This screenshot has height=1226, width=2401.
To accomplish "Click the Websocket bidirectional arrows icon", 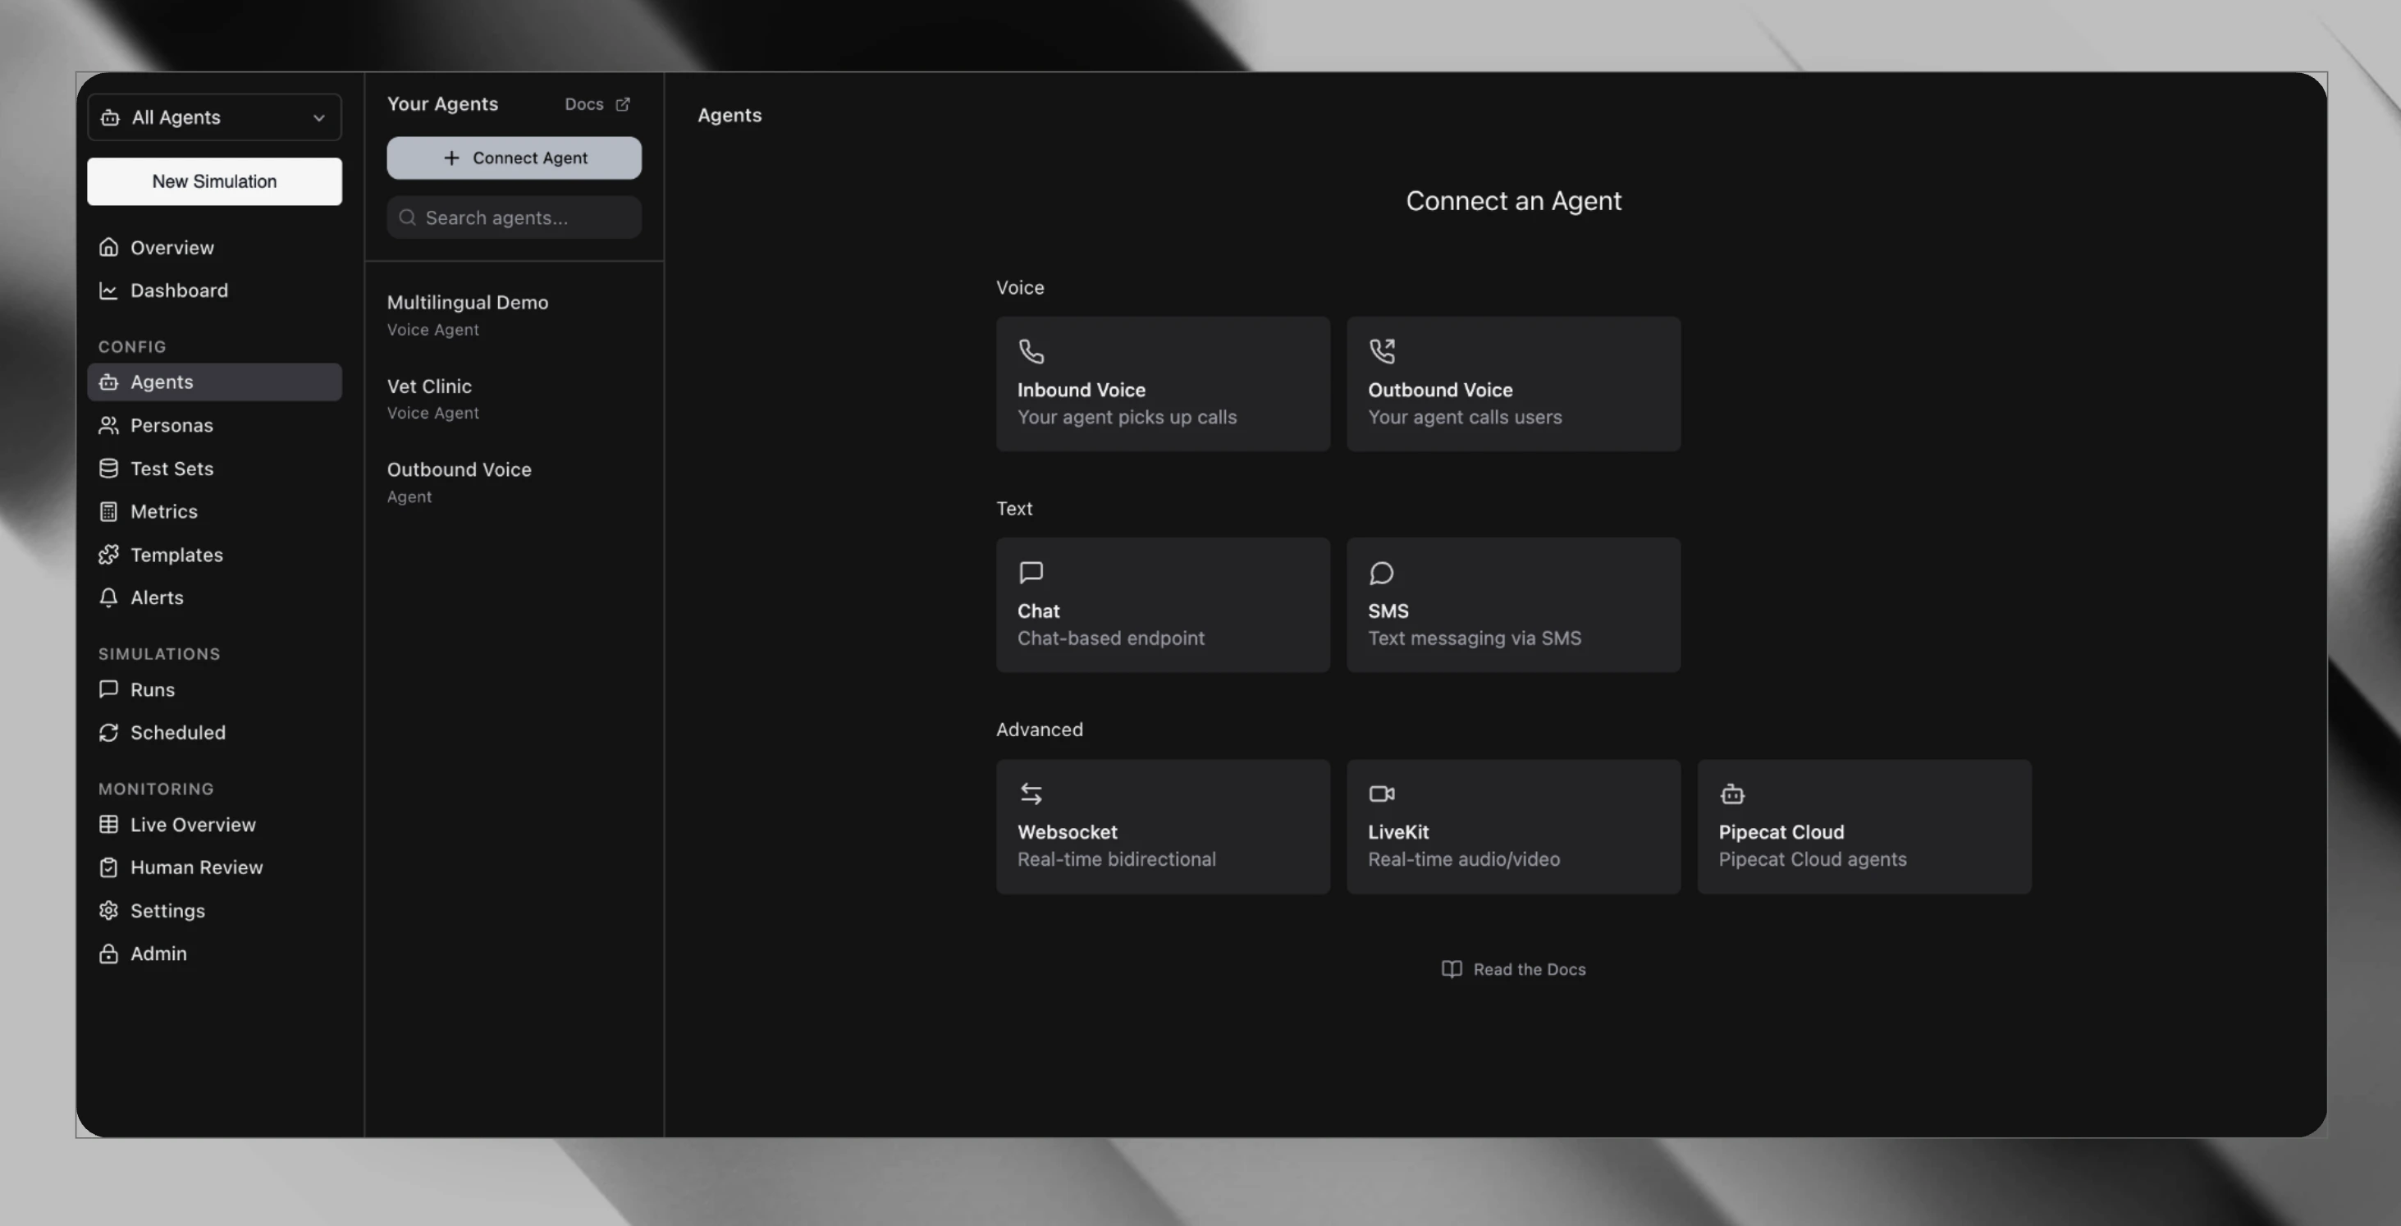I will [x=1031, y=794].
